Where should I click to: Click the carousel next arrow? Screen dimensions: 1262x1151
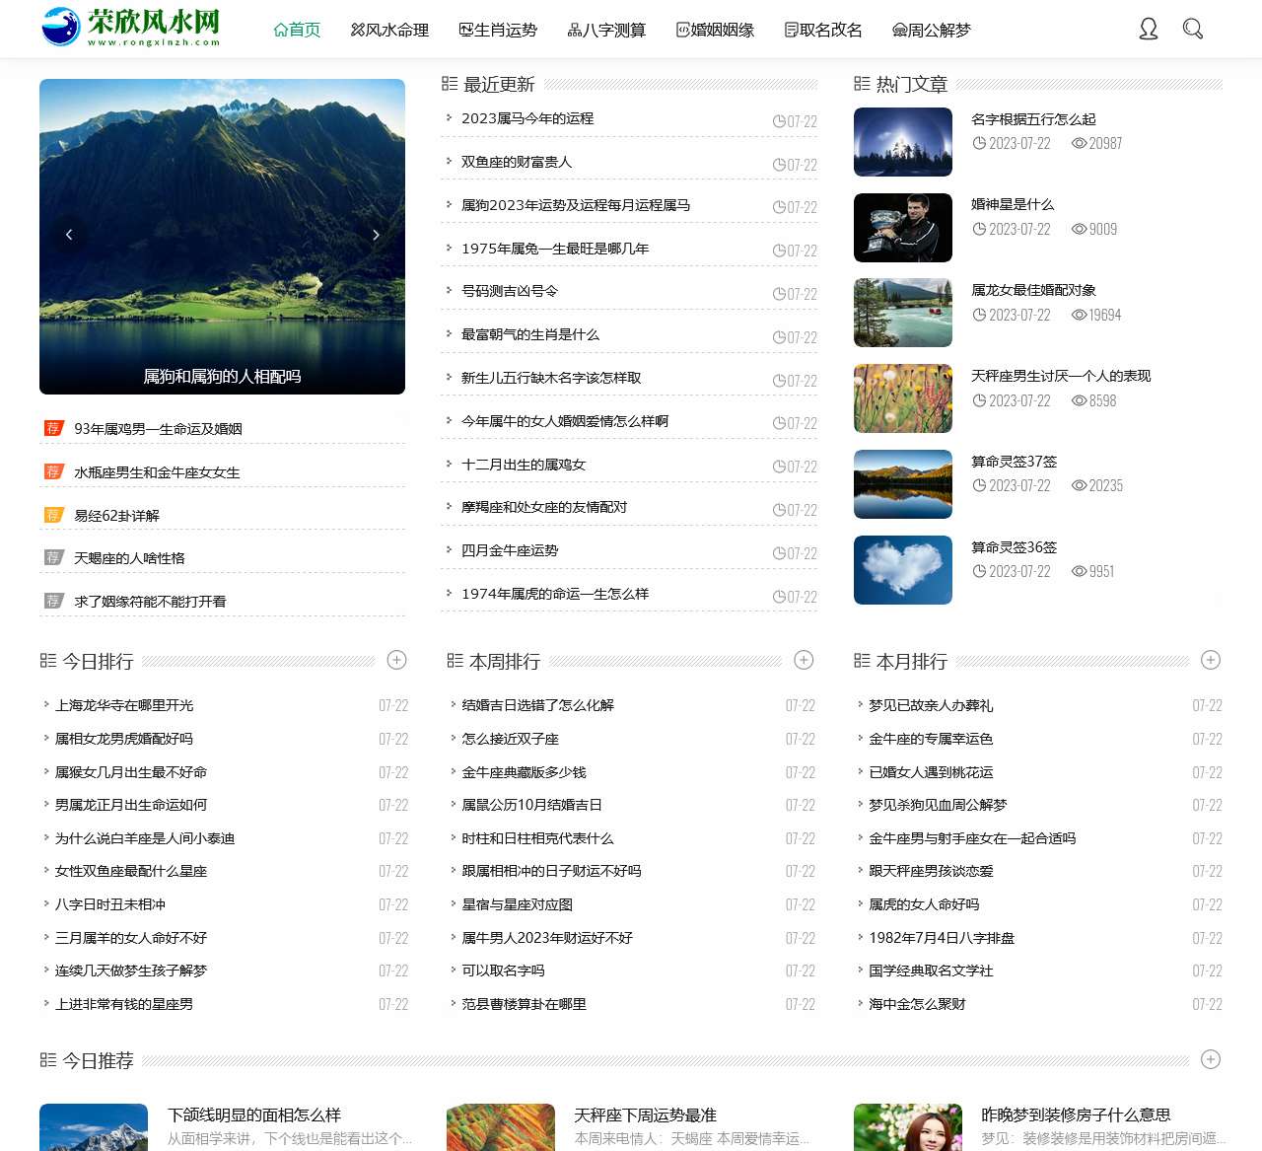coord(377,235)
